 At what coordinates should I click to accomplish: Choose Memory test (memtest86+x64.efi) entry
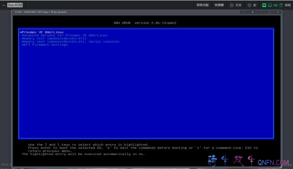(54, 39)
